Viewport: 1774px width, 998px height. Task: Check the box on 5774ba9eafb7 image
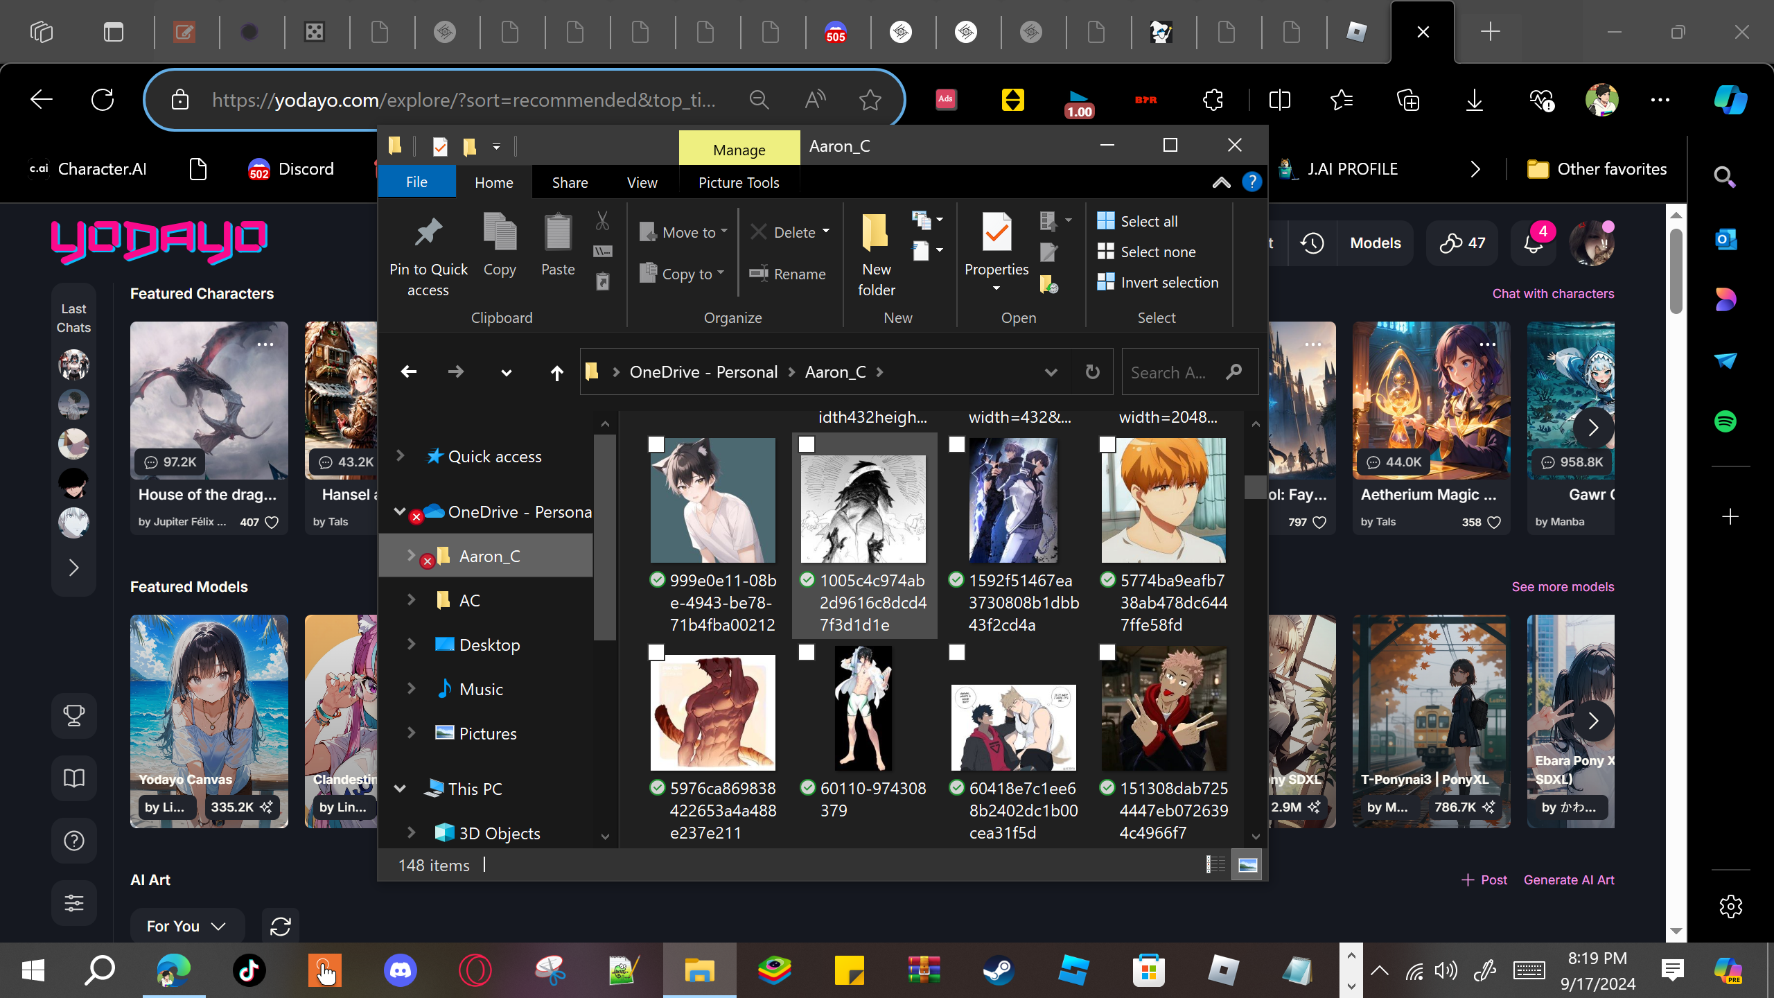click(1107, 444)
